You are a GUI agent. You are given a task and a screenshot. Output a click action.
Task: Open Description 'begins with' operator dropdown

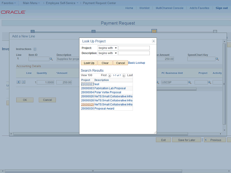click(x=107, y=53)
